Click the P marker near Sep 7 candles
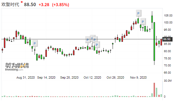Screen dimensions: 177x102 click(35, 43)
